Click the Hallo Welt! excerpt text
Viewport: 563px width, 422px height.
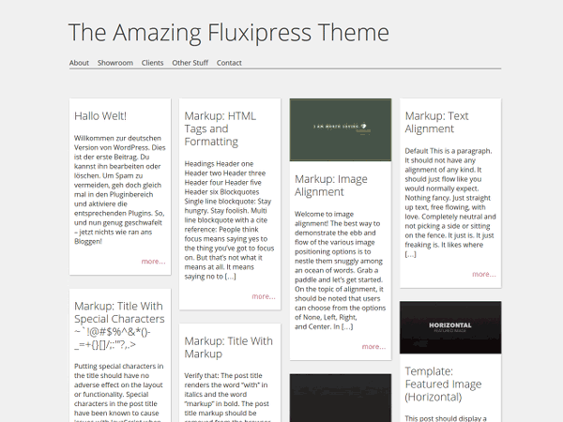[x=120, y=189]
